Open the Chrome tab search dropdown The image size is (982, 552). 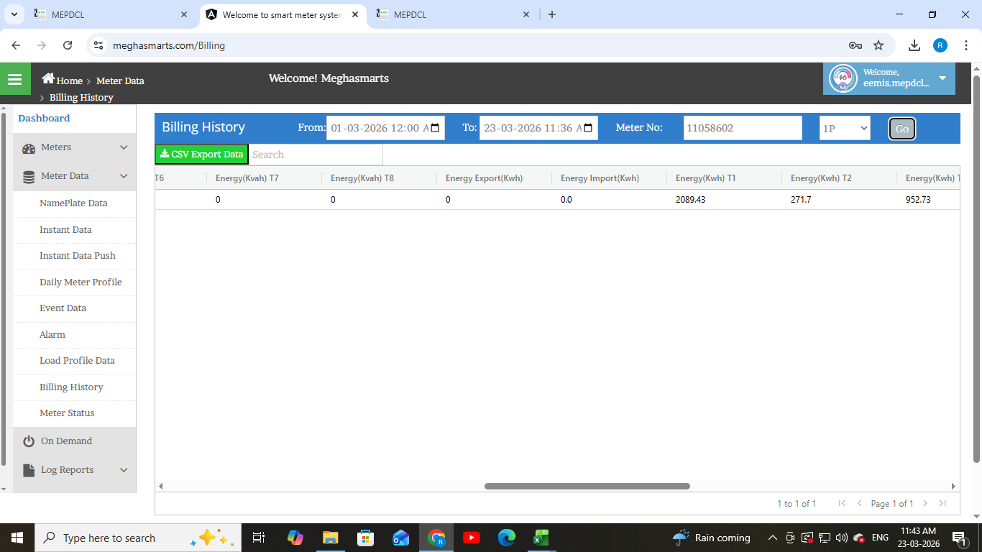click(x=15, y=14)
